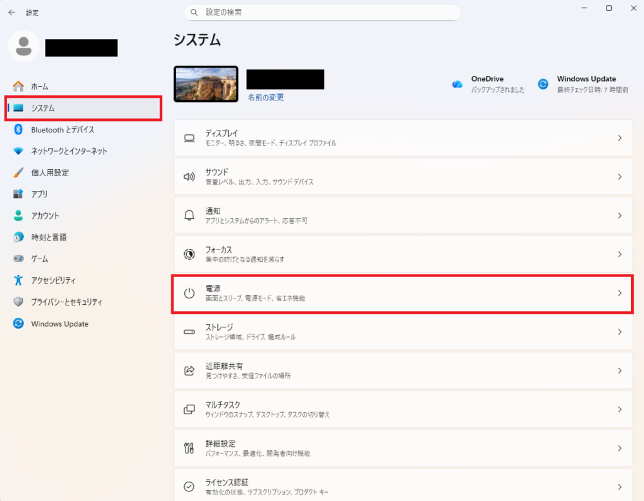The height and width of the screenshot is (501, 644).
Task: Open アカウント settings
Action: pos(46,215)
